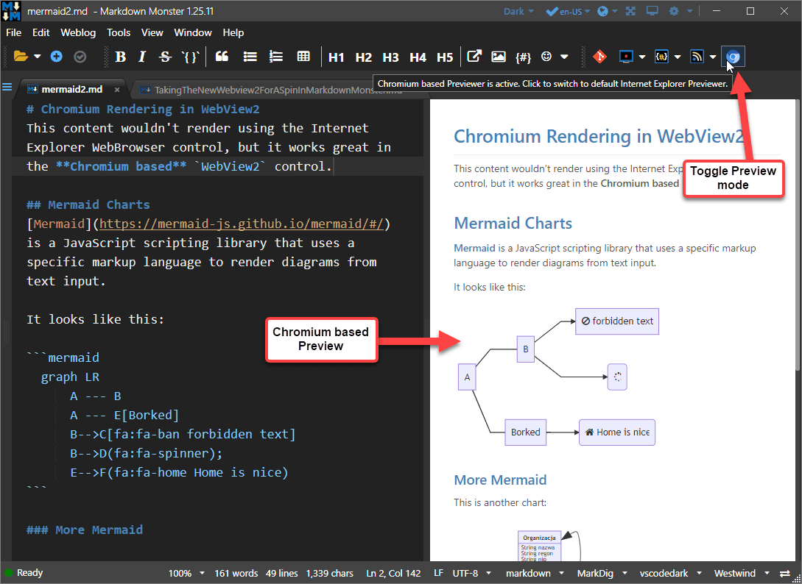This screenshot has width=802, height=584.
Task: Open the Git icon in the toolbar
Action: [x=599, y=57]
